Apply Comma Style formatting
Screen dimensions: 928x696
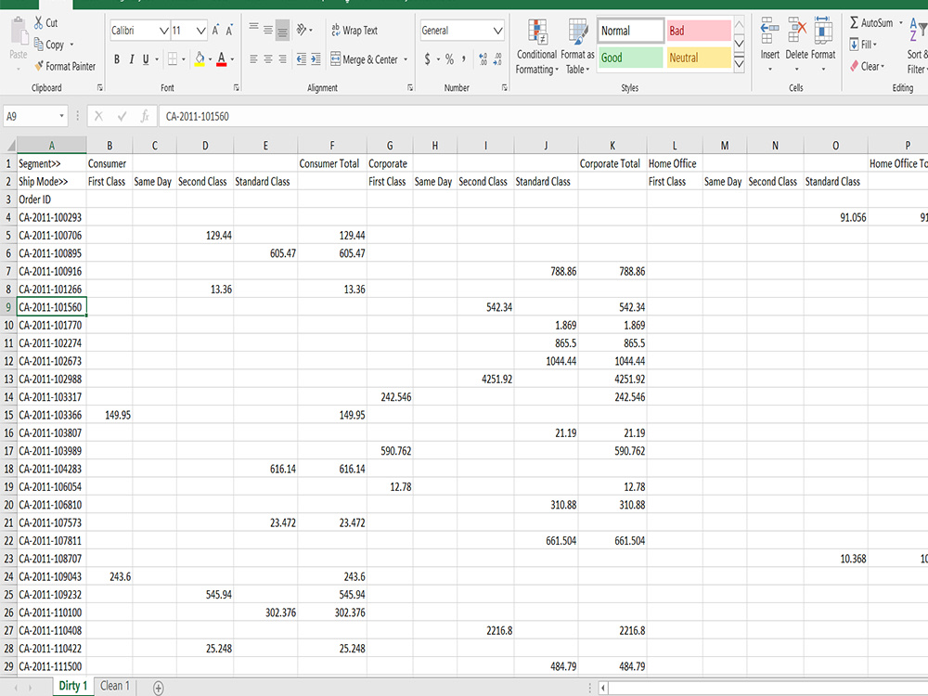pyautogui.click(x=463, y=59)
